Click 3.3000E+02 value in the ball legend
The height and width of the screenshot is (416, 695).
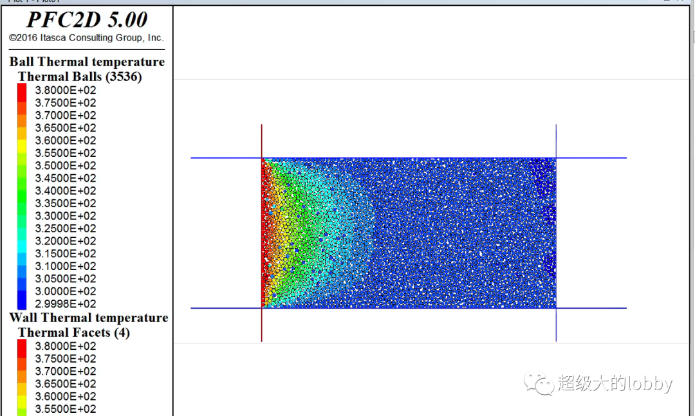(66, 216)
